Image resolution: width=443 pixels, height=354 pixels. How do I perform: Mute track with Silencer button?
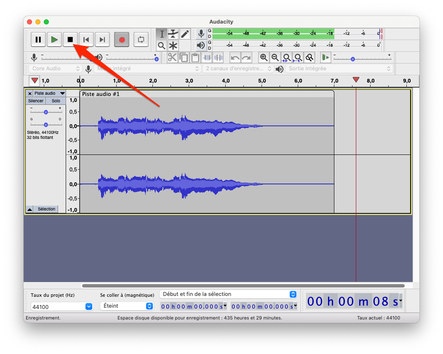click(x=36, y=101)
